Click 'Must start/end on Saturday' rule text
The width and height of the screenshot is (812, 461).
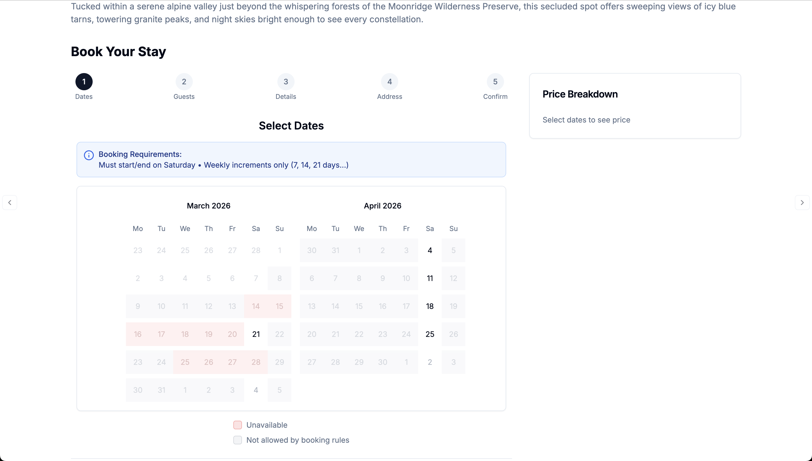click(x=147, y=165)
